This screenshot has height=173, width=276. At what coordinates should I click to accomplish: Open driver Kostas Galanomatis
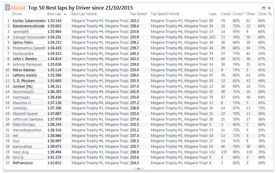[29, 21]
